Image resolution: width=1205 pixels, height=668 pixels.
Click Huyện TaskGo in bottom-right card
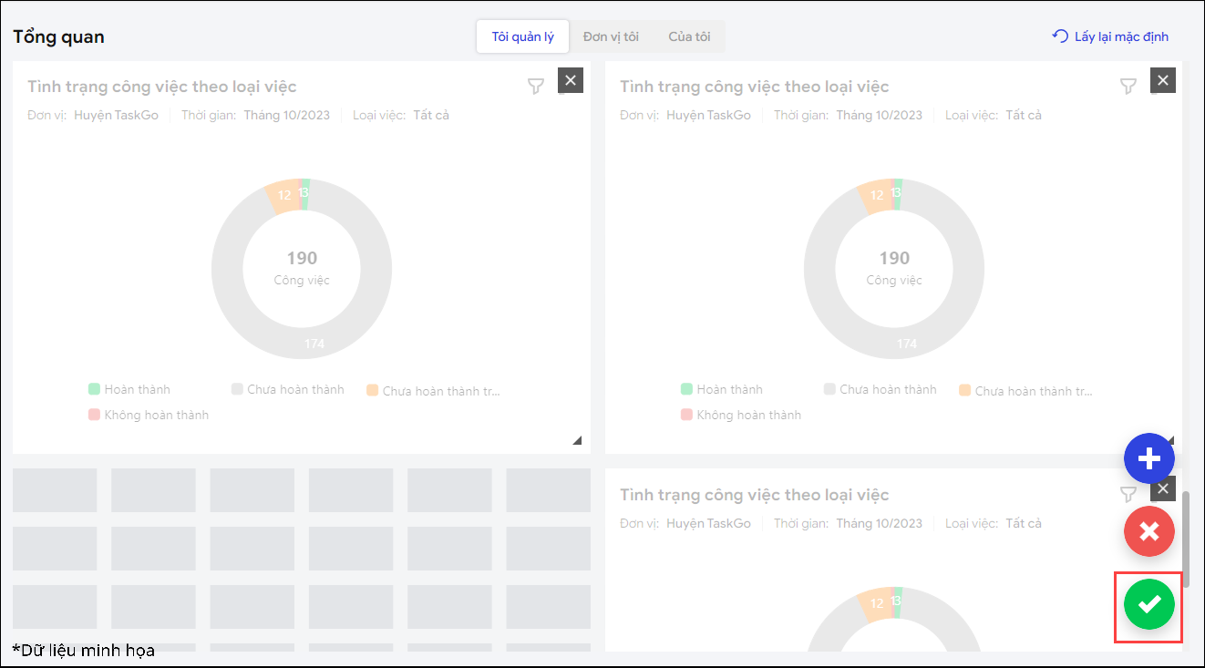(x=708, y=523)
